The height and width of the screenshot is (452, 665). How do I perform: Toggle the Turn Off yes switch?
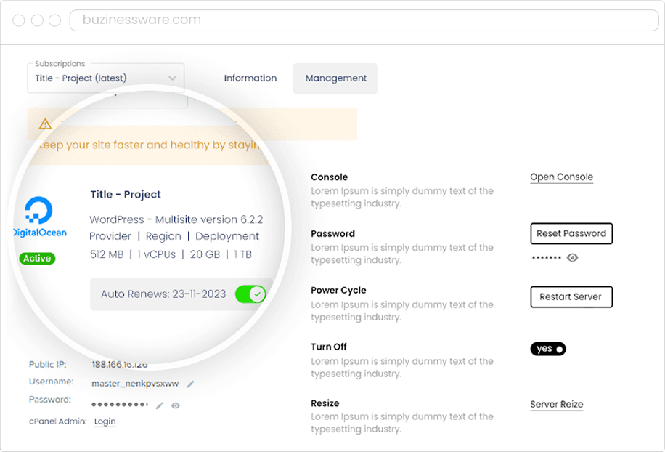click(x=548, y=349)
